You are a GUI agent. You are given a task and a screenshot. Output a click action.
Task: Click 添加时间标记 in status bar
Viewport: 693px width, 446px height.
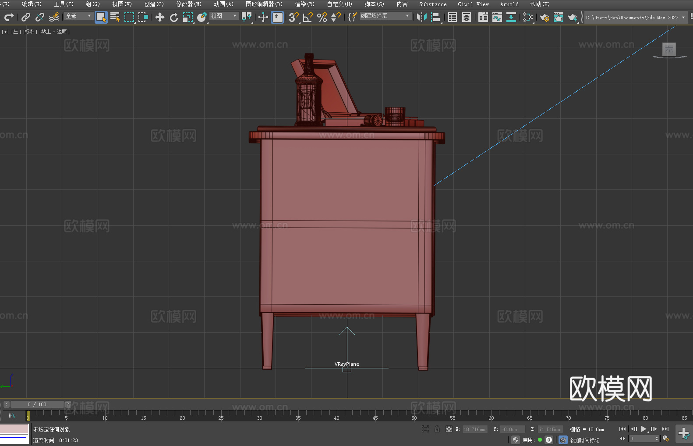click(584, 440)
